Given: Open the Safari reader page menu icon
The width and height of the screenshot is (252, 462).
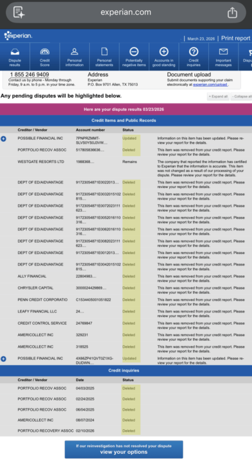Looking at the screenshot, I should point(19,12).
